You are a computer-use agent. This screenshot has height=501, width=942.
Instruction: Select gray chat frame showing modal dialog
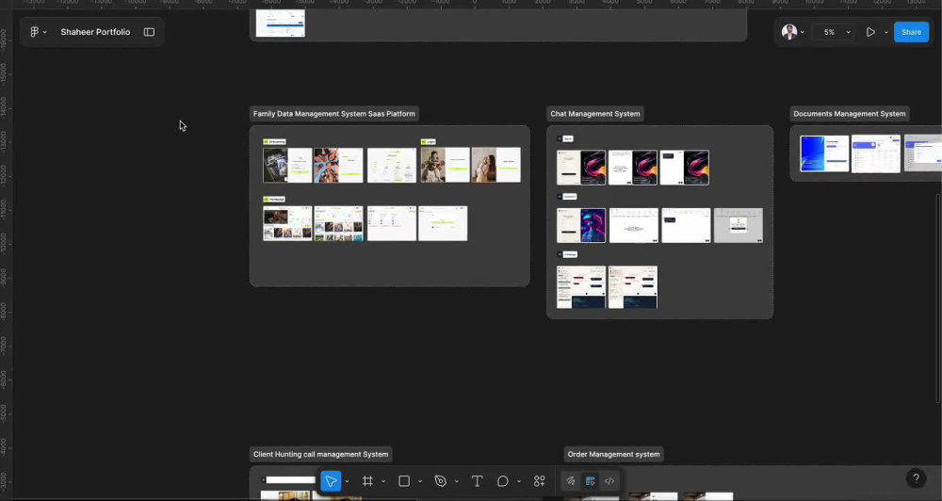tap(739, 225)
